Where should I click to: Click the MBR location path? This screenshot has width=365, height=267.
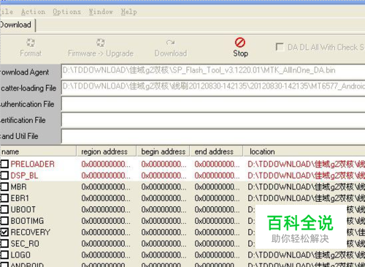pos(307,187)
